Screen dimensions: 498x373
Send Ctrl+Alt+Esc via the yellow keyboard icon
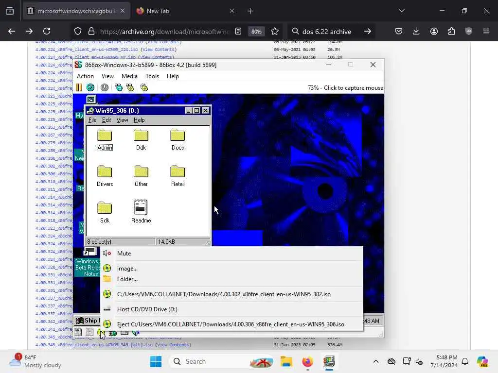[x=130, y=87]
